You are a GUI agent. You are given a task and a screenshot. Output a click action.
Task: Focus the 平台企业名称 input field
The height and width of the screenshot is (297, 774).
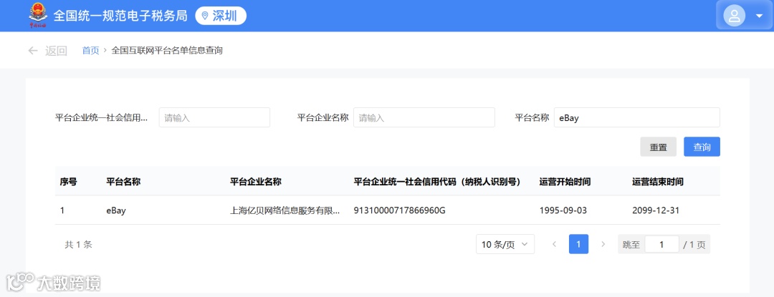click(424, 117)
